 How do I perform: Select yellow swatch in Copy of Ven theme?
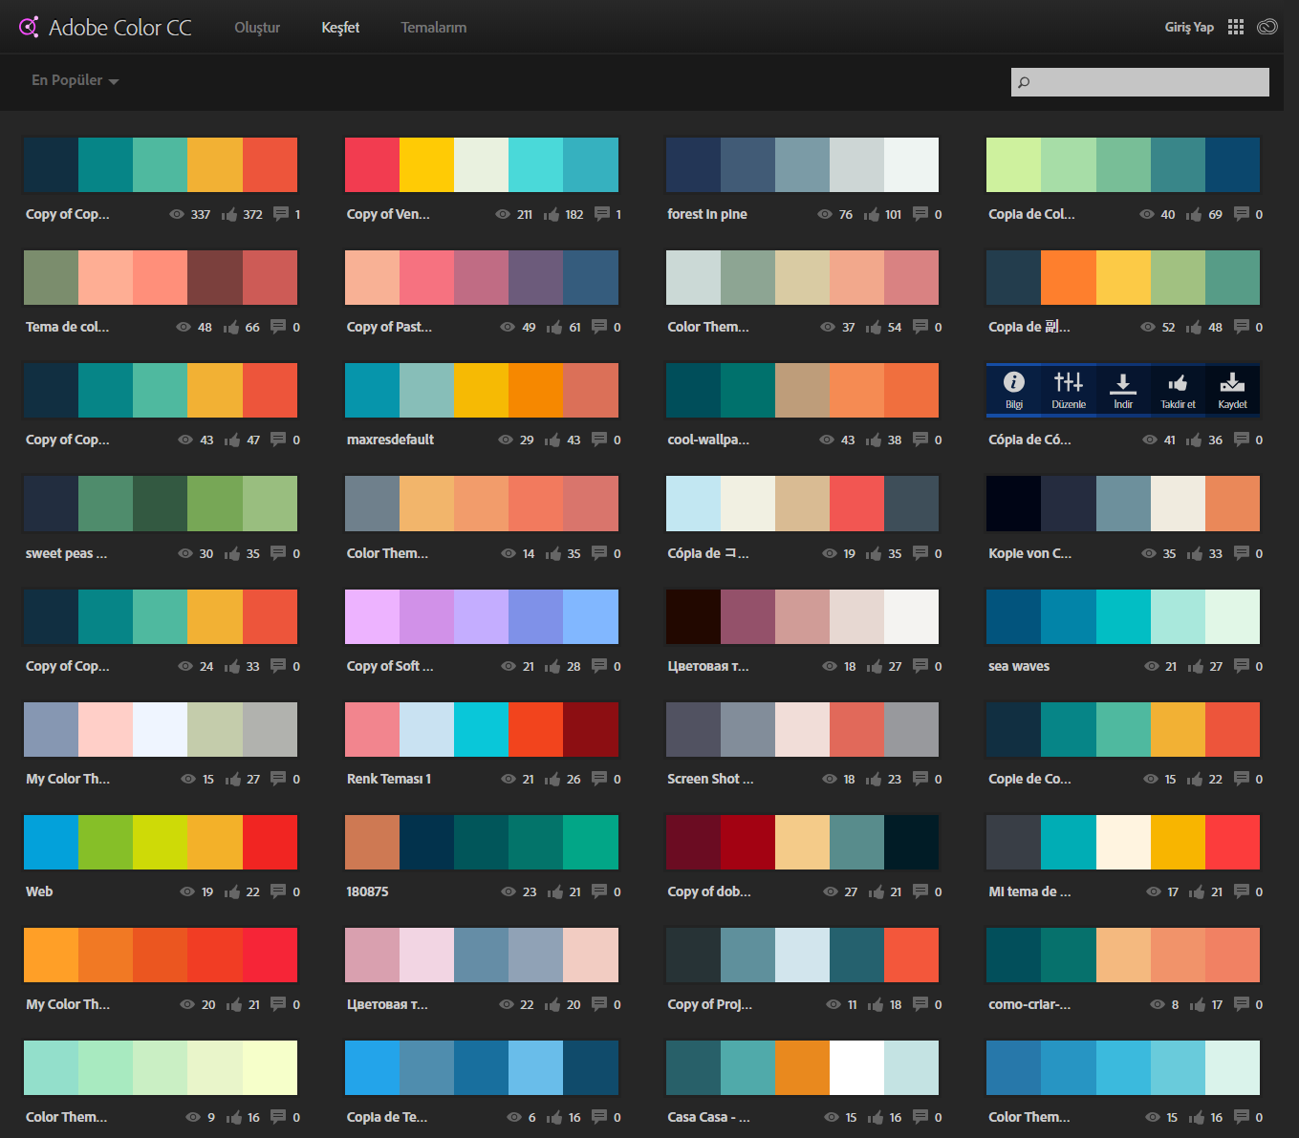(426, 164)
